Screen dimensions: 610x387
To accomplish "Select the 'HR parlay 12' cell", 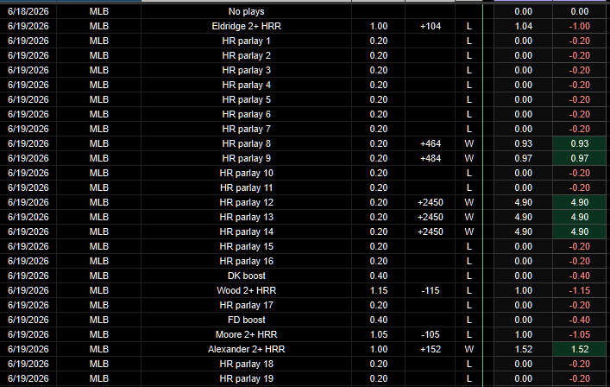I will point(246,202).
